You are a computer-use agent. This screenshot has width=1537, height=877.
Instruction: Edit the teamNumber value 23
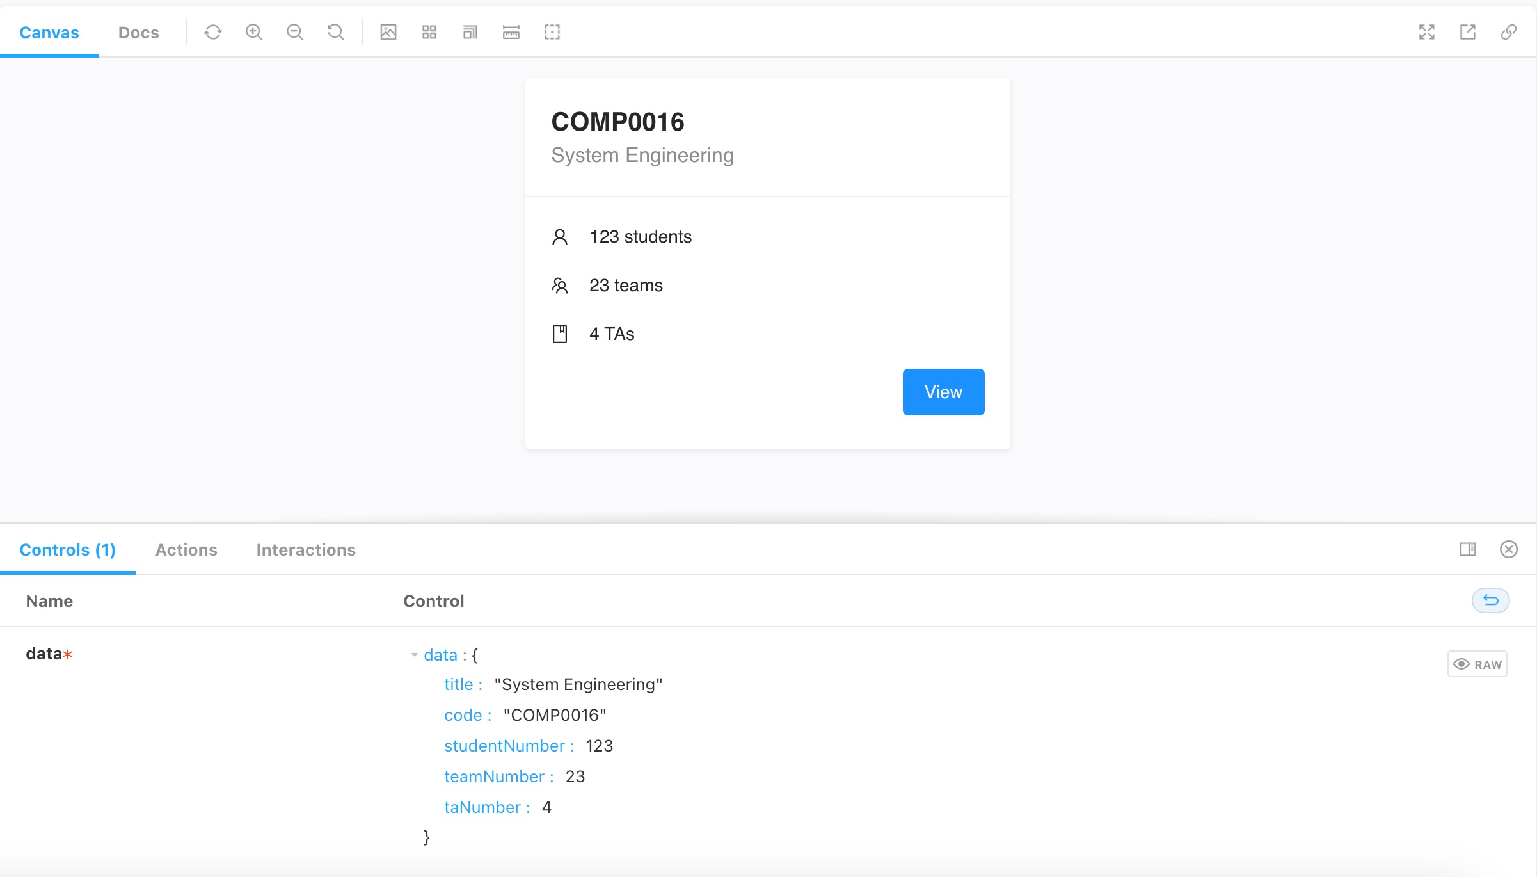point(575,776)
